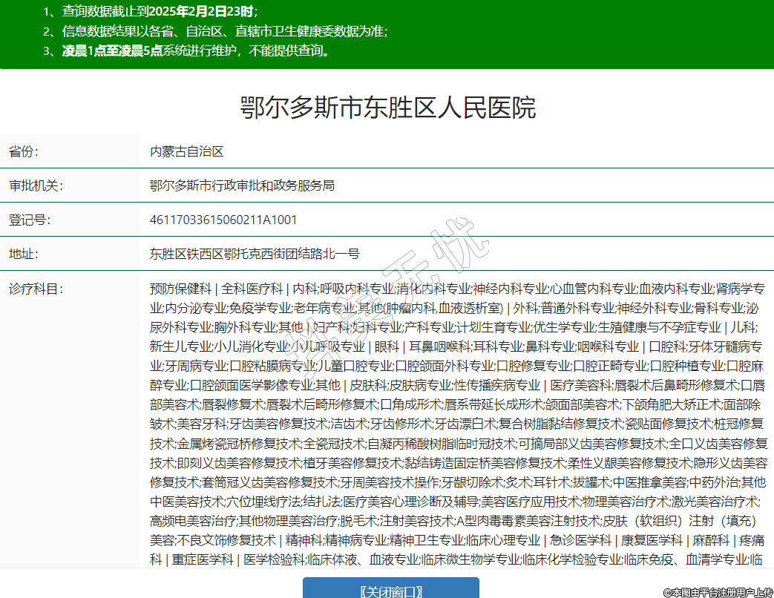Viewport: 774px width, 598px height.
Task: Click the 本图由平台注册用户上传 watermark text
Action: coord(718,592)
